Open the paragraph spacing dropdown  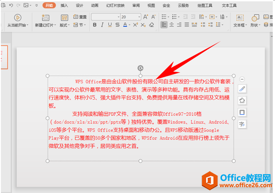[219, 25]
